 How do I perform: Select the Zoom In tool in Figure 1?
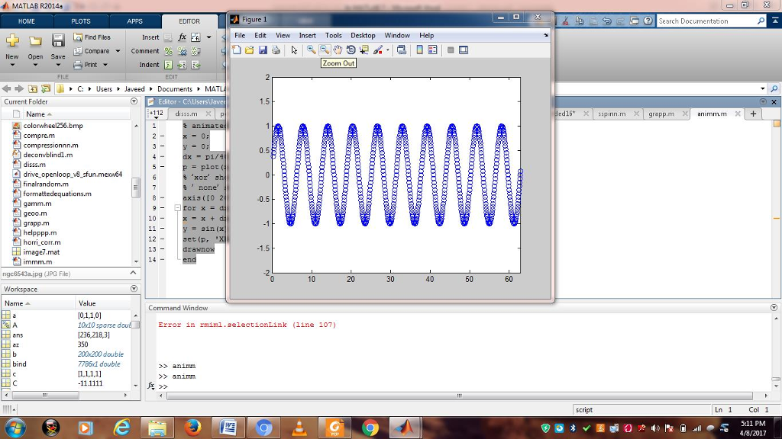pyautogui.click(x=310, y=50)
